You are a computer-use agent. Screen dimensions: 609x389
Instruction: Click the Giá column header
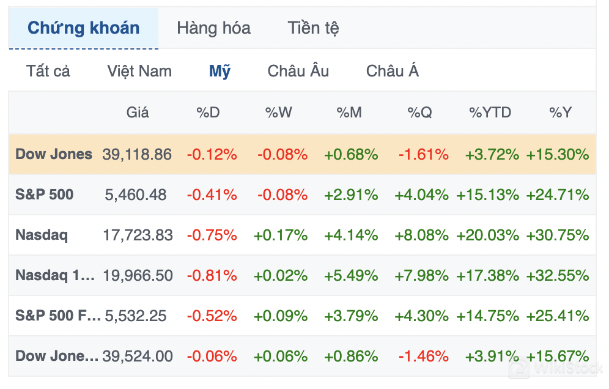(138, 113)
